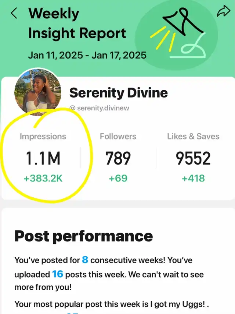The height and width of the screenshot is (314, 235).
Task: Tap the +418 likes increase
Action: coord(193,178)
